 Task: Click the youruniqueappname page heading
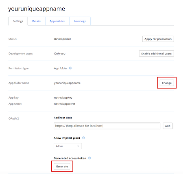point(37,9)
